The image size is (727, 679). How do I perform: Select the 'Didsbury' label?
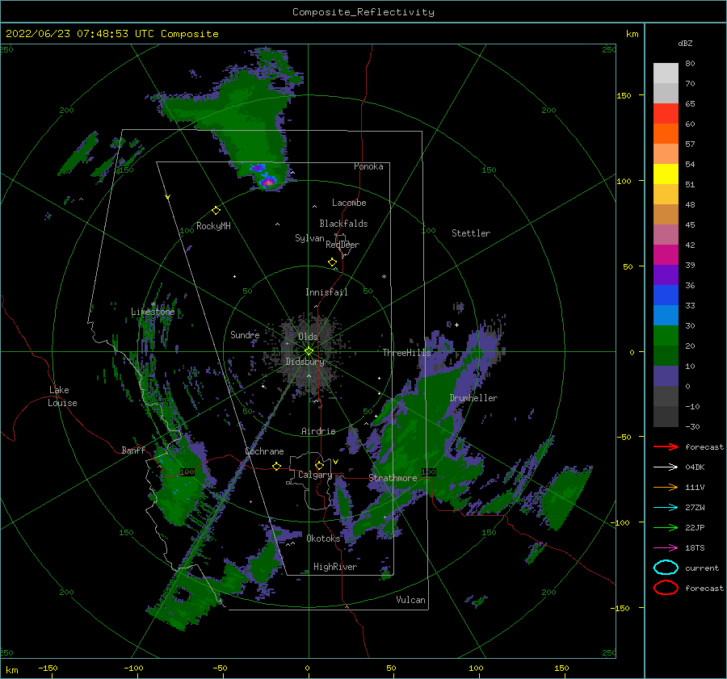pyautogui.click(x=305, y=362)
